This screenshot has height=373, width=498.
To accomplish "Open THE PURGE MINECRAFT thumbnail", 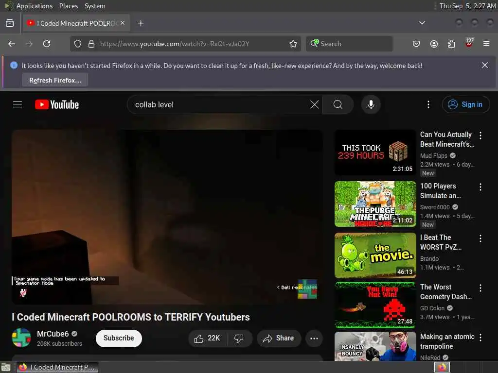I will pyautogui.click(x=375, y=204).
